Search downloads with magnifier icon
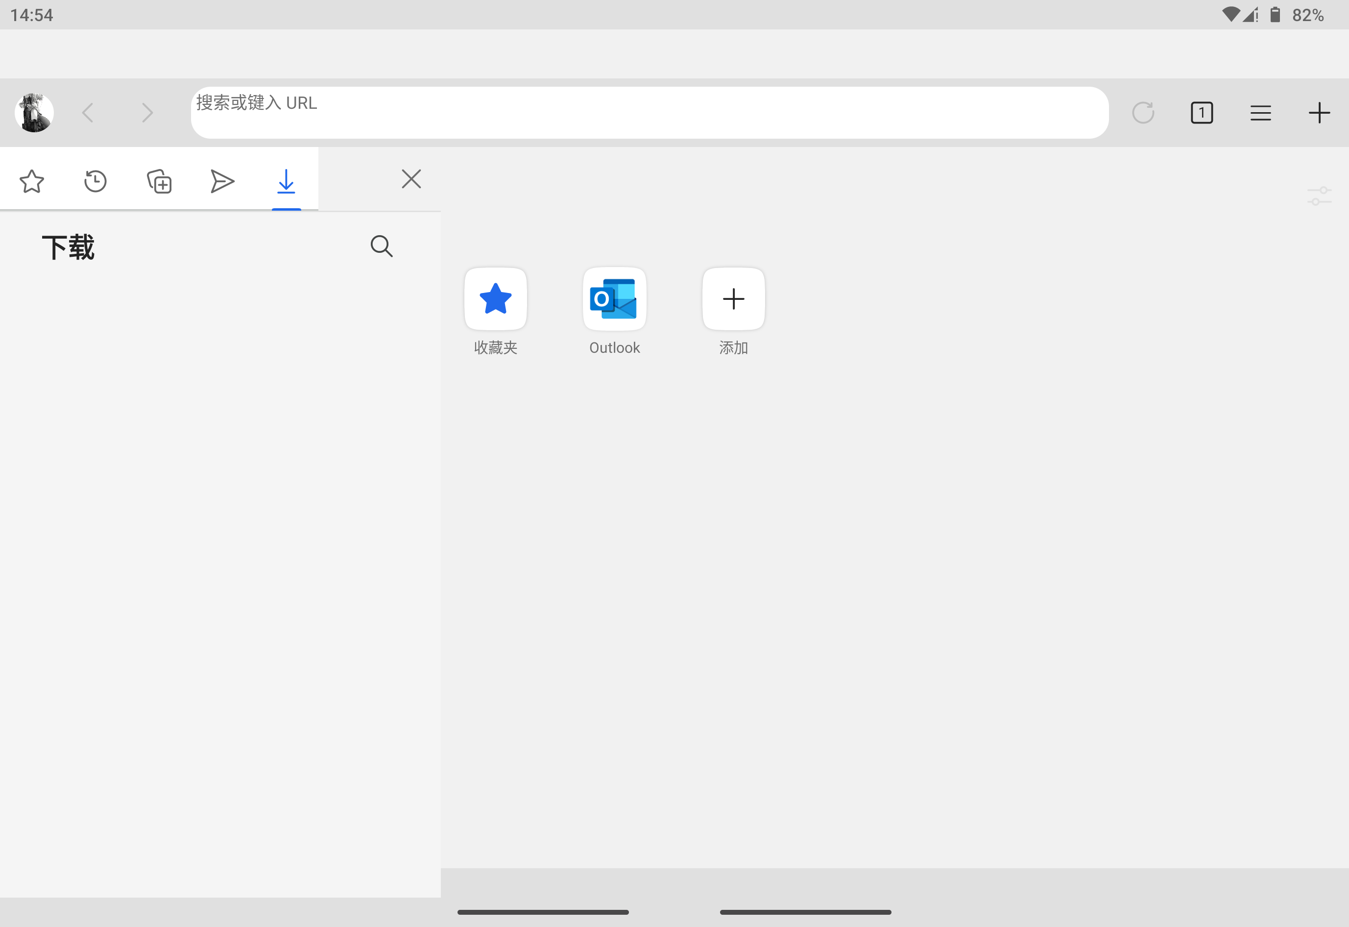1349x927 pixels. [382, 246]
